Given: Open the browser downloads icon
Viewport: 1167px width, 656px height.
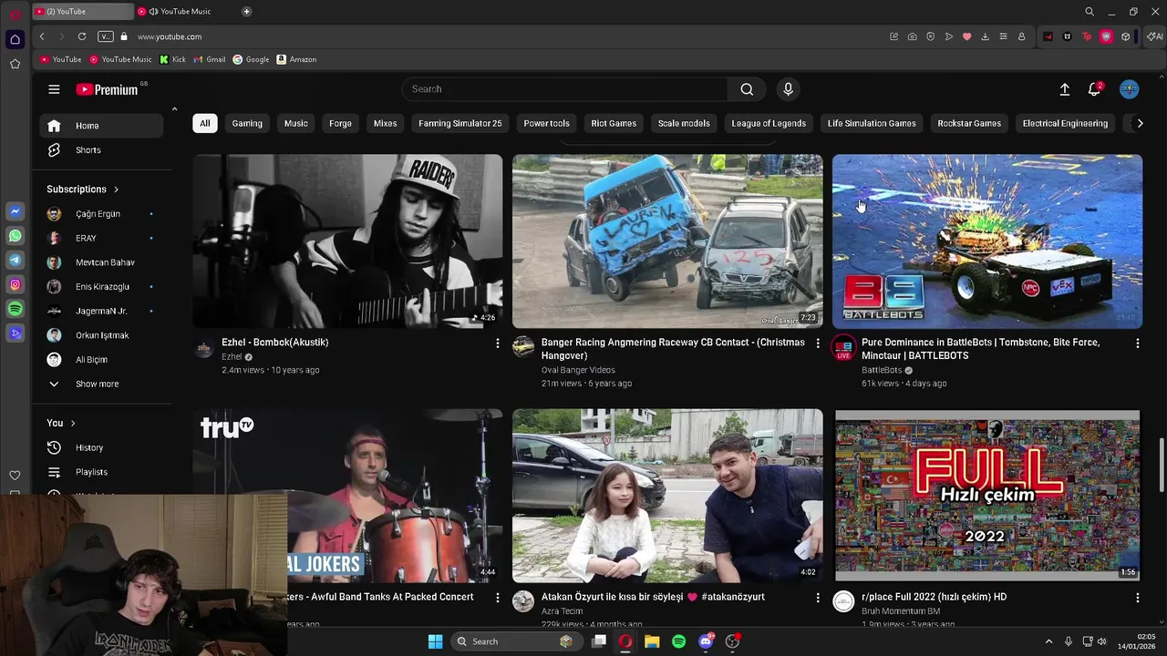Looking at the screenshot, I should tap(985, 36).
